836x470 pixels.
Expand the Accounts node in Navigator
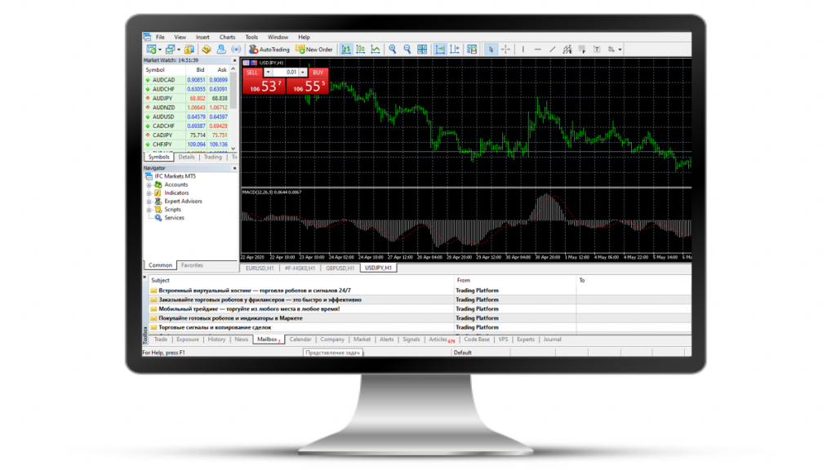click(x=149, y=185)
